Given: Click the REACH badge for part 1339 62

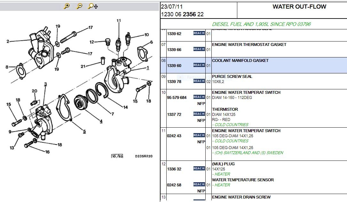Looking at the screenshot, I should pos(199,33).
